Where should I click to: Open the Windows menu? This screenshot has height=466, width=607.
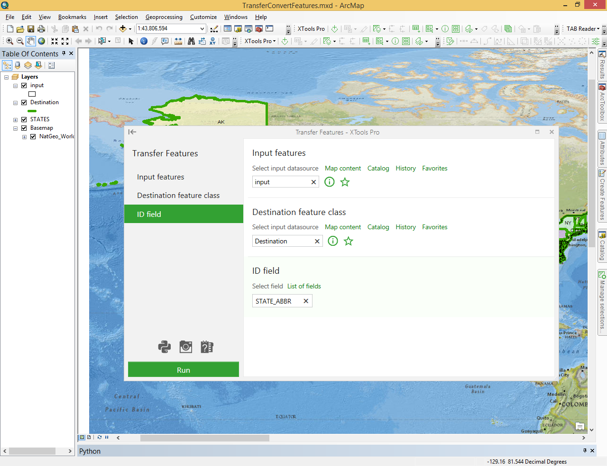point(236,17)
